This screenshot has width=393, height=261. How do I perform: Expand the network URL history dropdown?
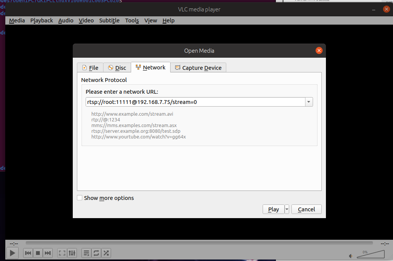tap(309, 102)
